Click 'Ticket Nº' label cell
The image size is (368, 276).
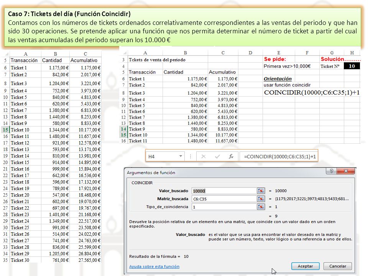(331, 66)
